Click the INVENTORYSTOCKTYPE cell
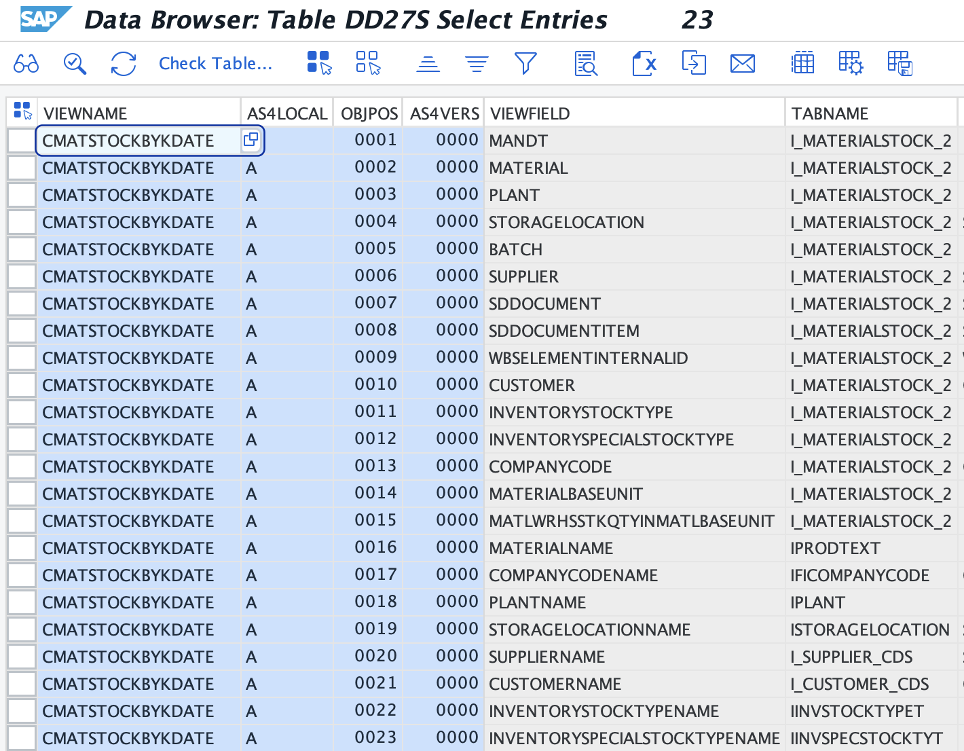The height and width of the screenshot is (751, 964). pyautogui.click(x=635, y=412)
